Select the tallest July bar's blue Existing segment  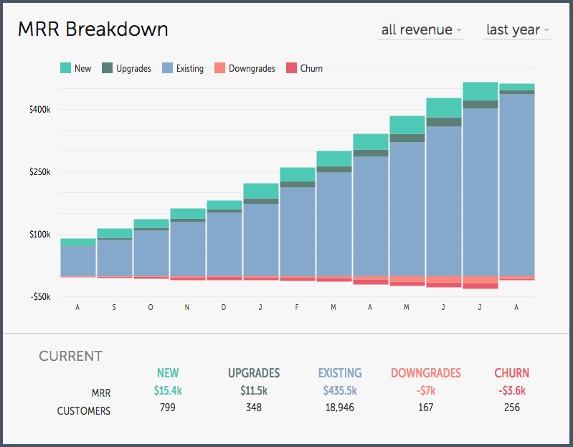(480, 192)
